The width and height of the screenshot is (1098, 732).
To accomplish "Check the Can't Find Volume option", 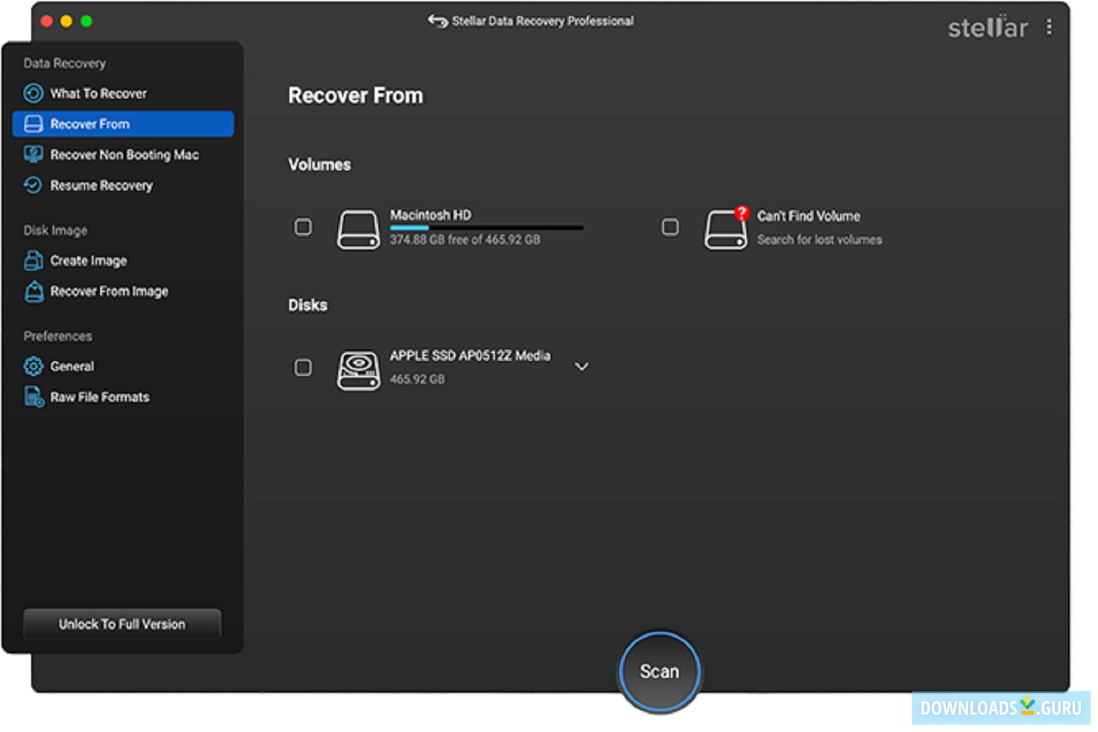I will point(670,227).
